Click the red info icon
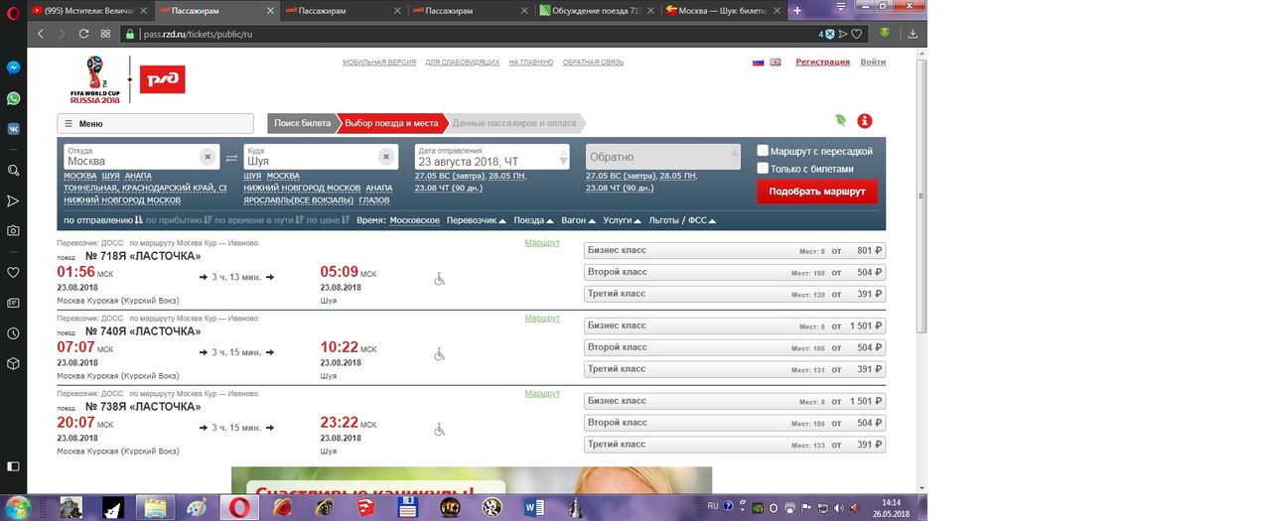 [864, 121]
